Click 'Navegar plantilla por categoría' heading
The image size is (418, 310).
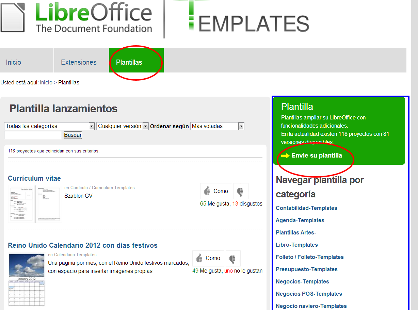(320, 187)
